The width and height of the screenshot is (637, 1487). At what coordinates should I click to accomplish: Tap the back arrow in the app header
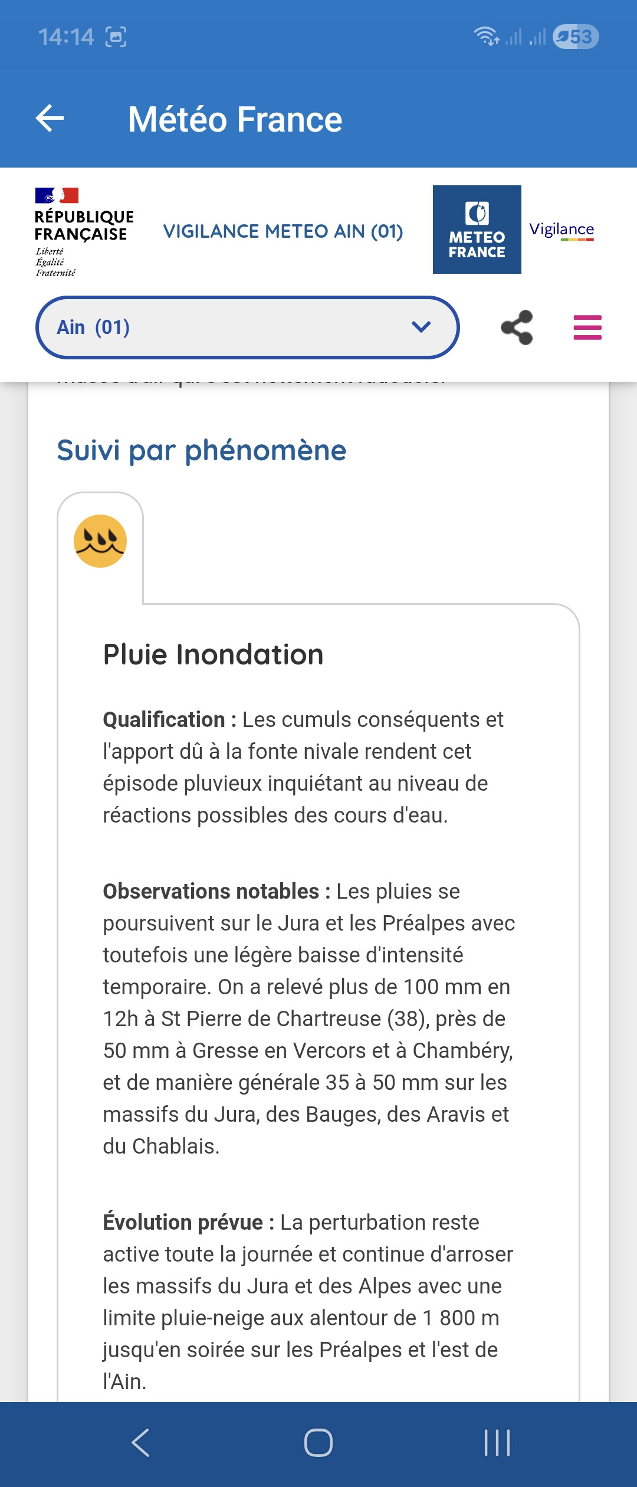tap(50, 119)
